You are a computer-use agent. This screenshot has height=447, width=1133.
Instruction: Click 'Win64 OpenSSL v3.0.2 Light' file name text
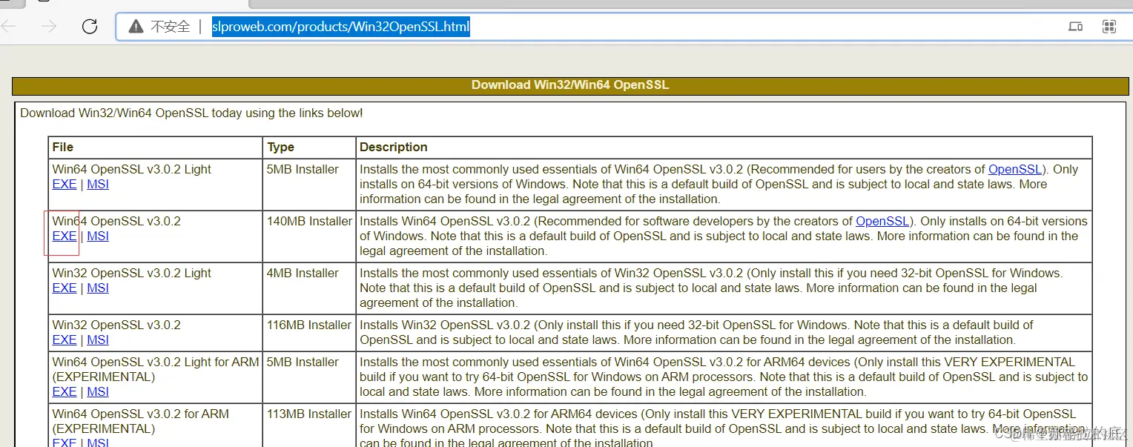click(x=132, y=169)
